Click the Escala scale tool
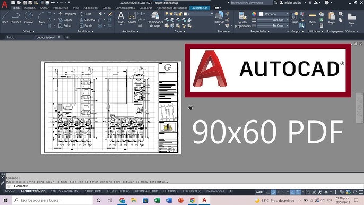364x205 pixels. 86,25
